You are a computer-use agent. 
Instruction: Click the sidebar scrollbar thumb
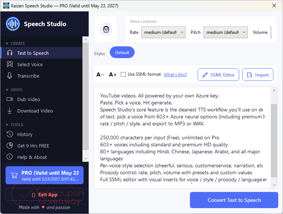(x=86, y=96)
